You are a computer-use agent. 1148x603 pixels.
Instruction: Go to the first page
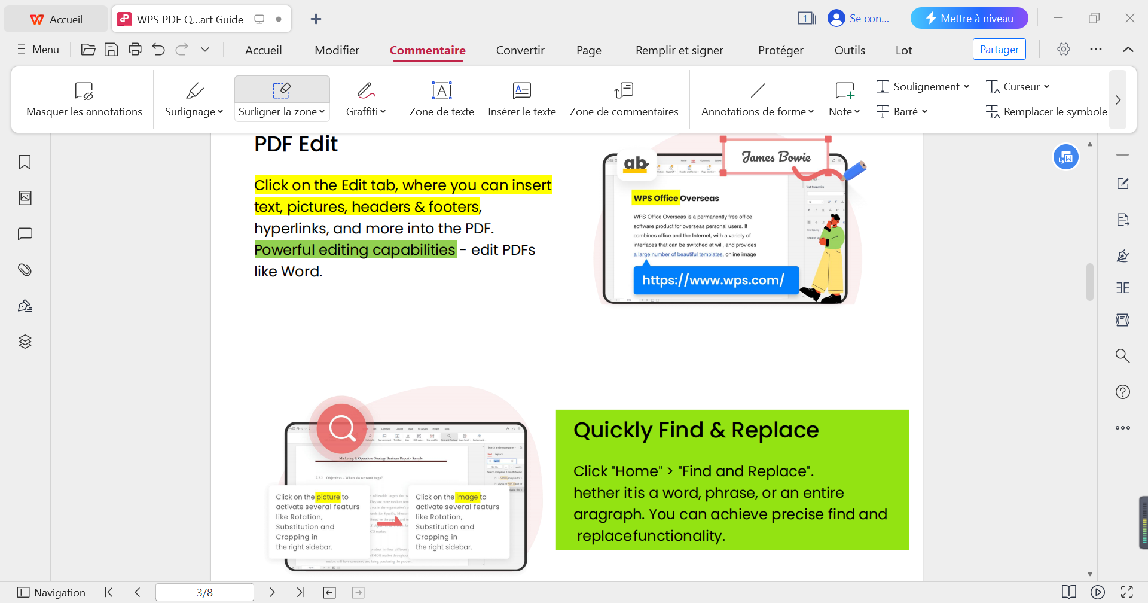(x=109, y=592)
